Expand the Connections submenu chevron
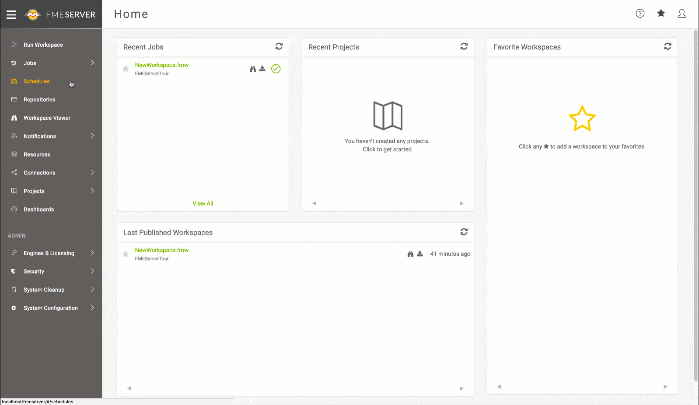Screen dimensions: 699x405 (92, 173)
